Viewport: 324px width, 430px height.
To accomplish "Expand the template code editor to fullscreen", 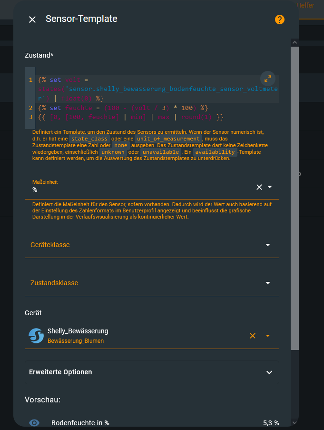I will click(x=268, y=79).
